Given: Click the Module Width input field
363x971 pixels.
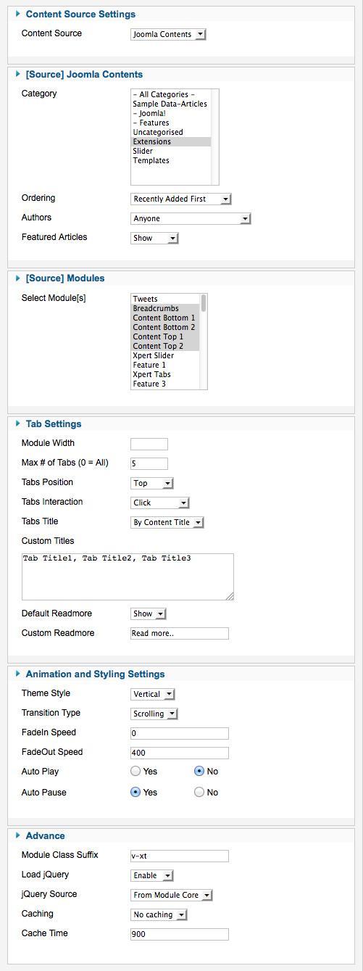Looking at the screenshot, I should click(x=149, y=444).
